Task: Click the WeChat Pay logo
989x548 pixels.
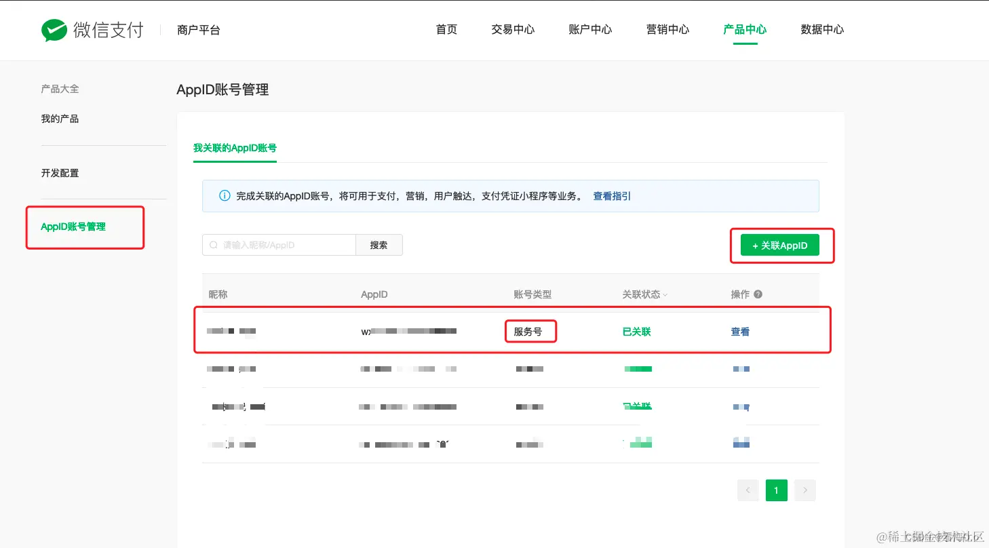Action: [x=92, y=30]
